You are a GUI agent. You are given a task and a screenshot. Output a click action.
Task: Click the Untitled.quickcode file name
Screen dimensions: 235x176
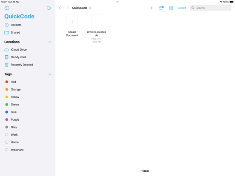pyautogui.click(x=97, y=34)
